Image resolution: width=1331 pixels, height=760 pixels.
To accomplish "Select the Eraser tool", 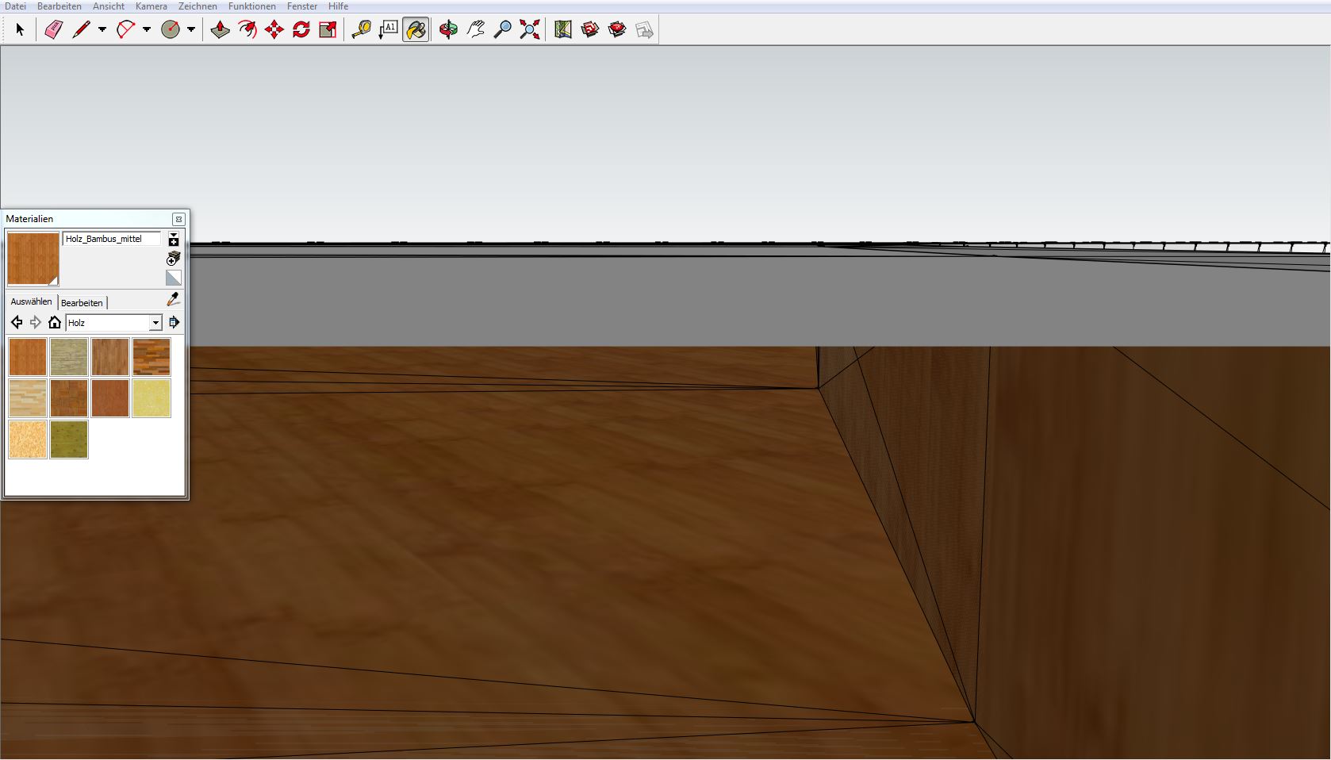I will click(53, 30).
